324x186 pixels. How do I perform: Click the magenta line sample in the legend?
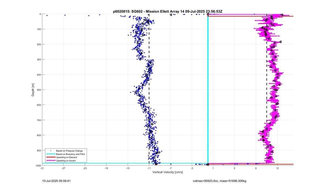50,161
